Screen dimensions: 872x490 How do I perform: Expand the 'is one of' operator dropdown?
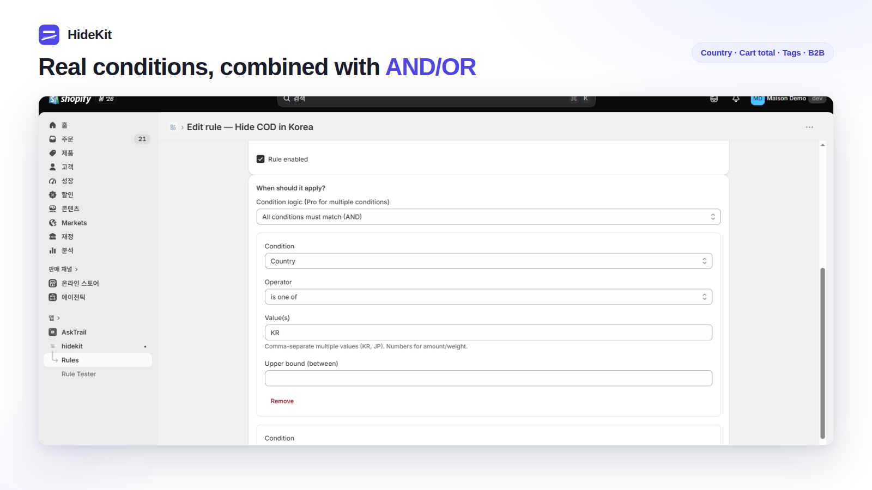[488, 297]
